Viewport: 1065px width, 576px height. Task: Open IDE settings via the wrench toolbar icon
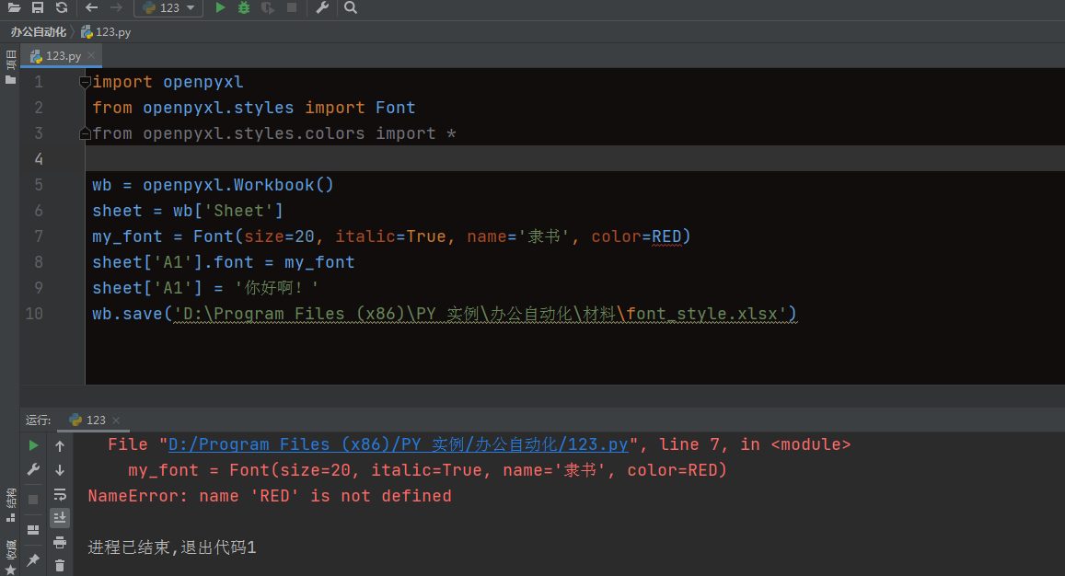coord(324,8)
